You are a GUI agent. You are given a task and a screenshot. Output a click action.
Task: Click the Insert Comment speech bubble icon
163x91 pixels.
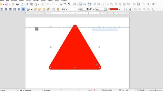pyautogui.click(x=134, y=4)
